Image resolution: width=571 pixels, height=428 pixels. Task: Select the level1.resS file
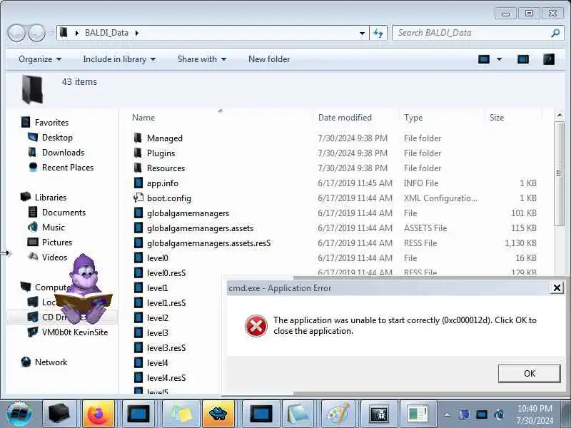point(166,302)
